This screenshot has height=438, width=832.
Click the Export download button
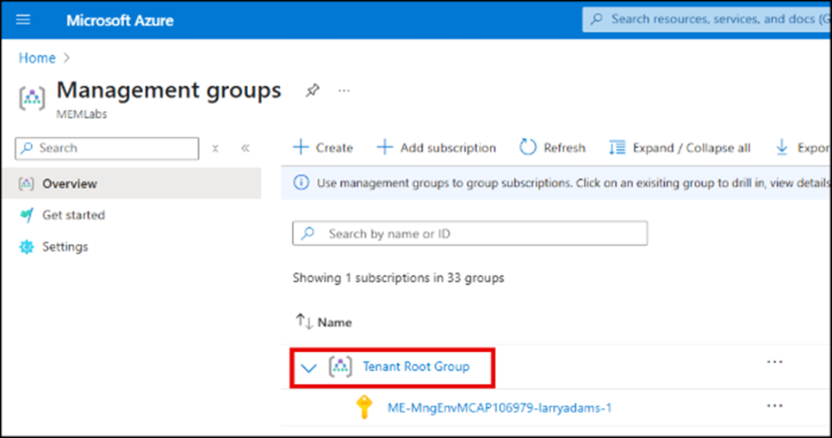point(803,147)
